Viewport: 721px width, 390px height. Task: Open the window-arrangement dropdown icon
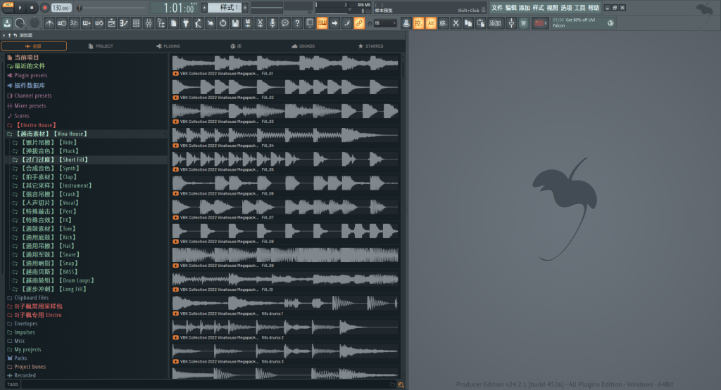tap(310, 23)
